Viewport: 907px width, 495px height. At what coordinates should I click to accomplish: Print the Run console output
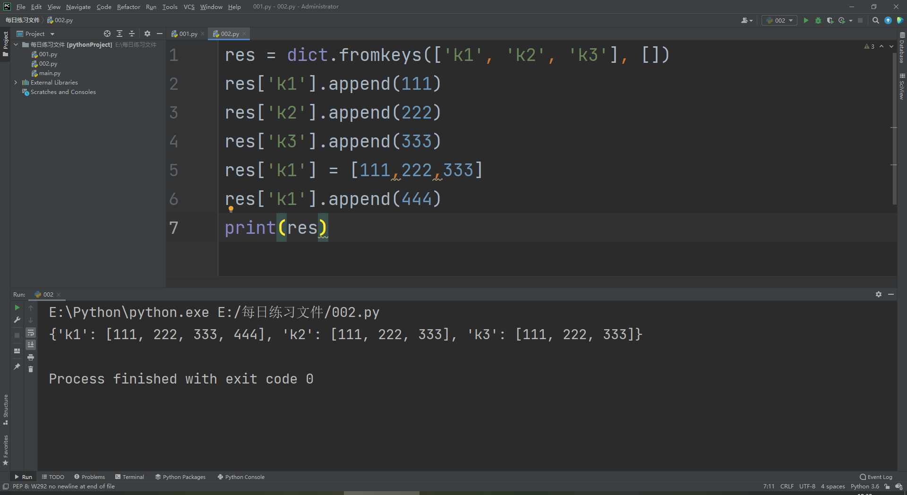(31, 357)
